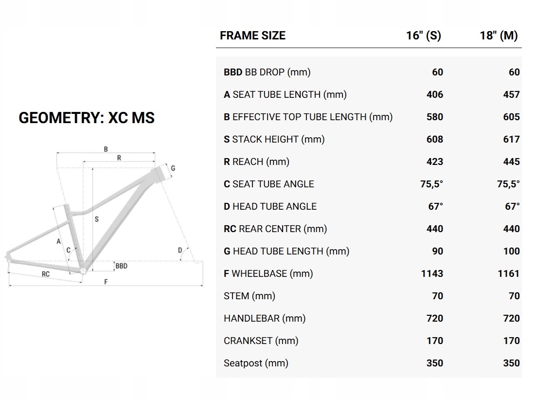The height and width of the screenshot is (399, 535).
Task: Click the BBD BB DROP row label
Action: tap(267, 72)
